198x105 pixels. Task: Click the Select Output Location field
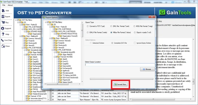point(120,65)
